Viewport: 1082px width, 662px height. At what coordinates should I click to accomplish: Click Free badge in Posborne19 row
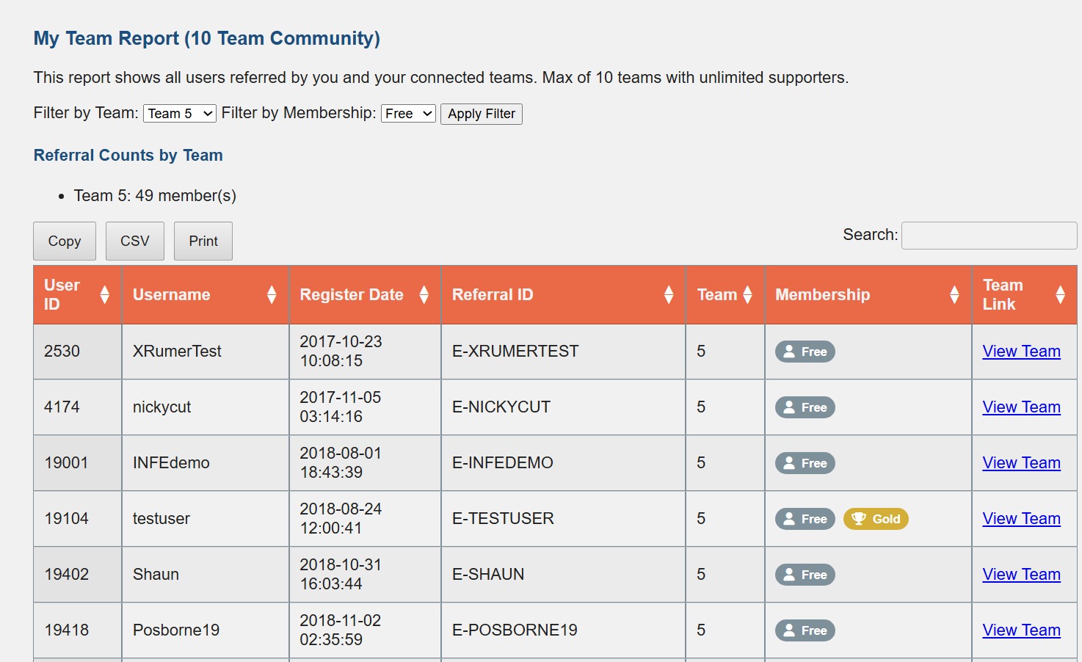point(805,630)
